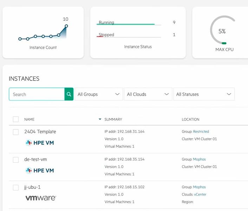
Task: Click IP addr 192.168.31.164 text
Action: tap(124, 132)
